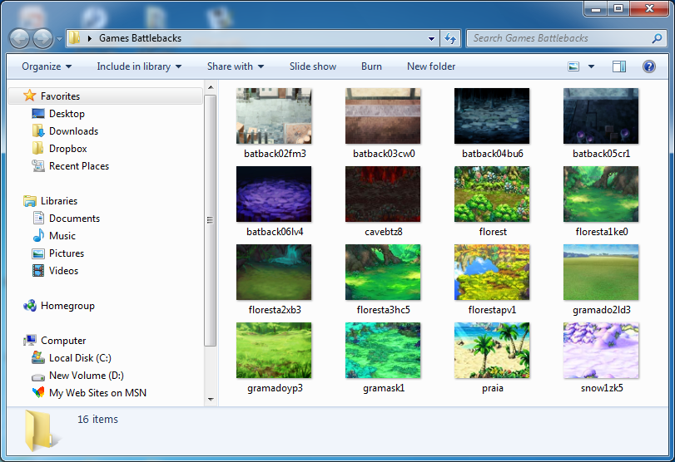Click the Games Battlebacks address breadcrumb
The image size is (675, 462).
(x=140, y=38)
